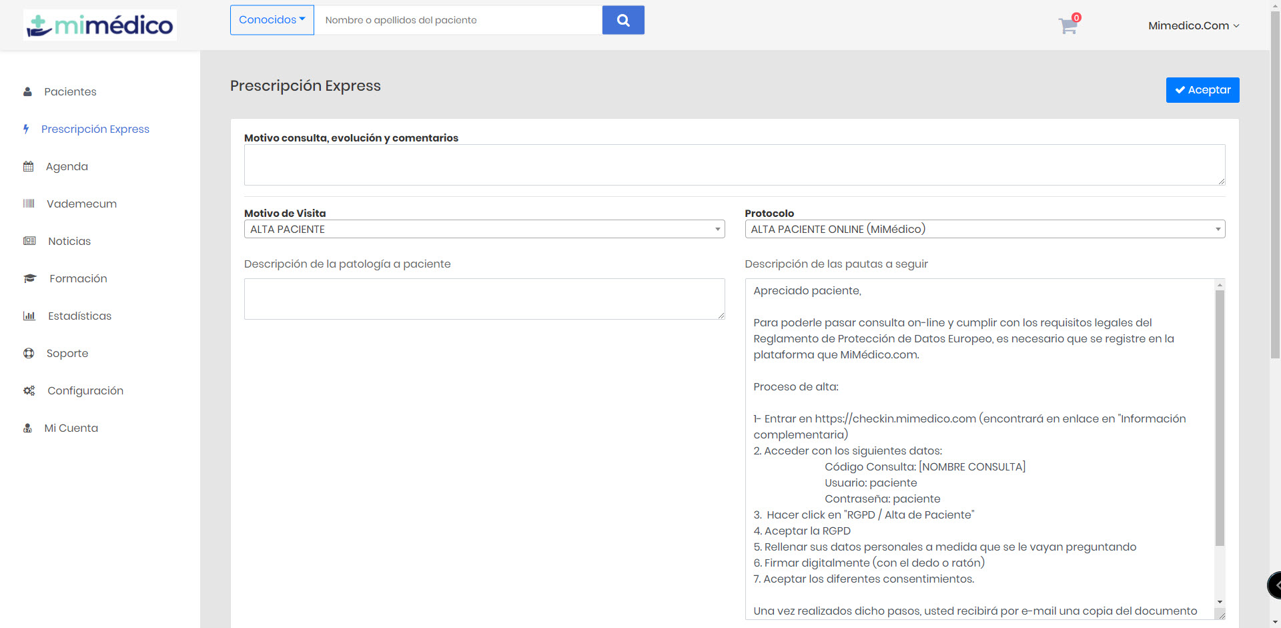The image size is (1281, 628).
Task: Go to Prescripción Express menu item
Action: [x=95, y=129]
